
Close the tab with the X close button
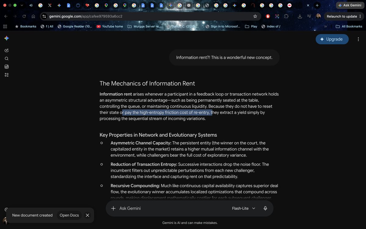(x=308, y=5)
